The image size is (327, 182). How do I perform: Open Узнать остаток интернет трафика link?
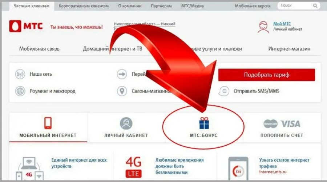coord(284,163)
